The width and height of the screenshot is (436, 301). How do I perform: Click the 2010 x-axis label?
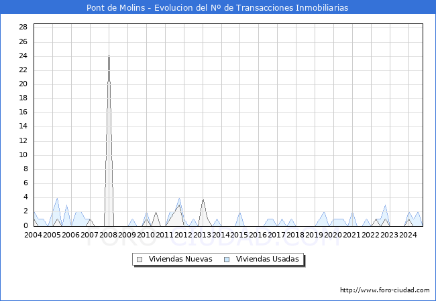(146, 235)
